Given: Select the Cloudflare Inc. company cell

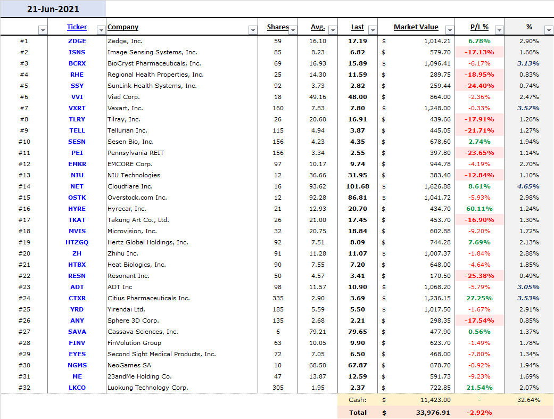Looking at the screenshot, I should click(182, 186).
